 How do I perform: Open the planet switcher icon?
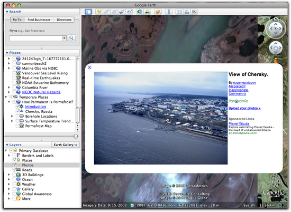pyautogui.click(x=158, y=12)
